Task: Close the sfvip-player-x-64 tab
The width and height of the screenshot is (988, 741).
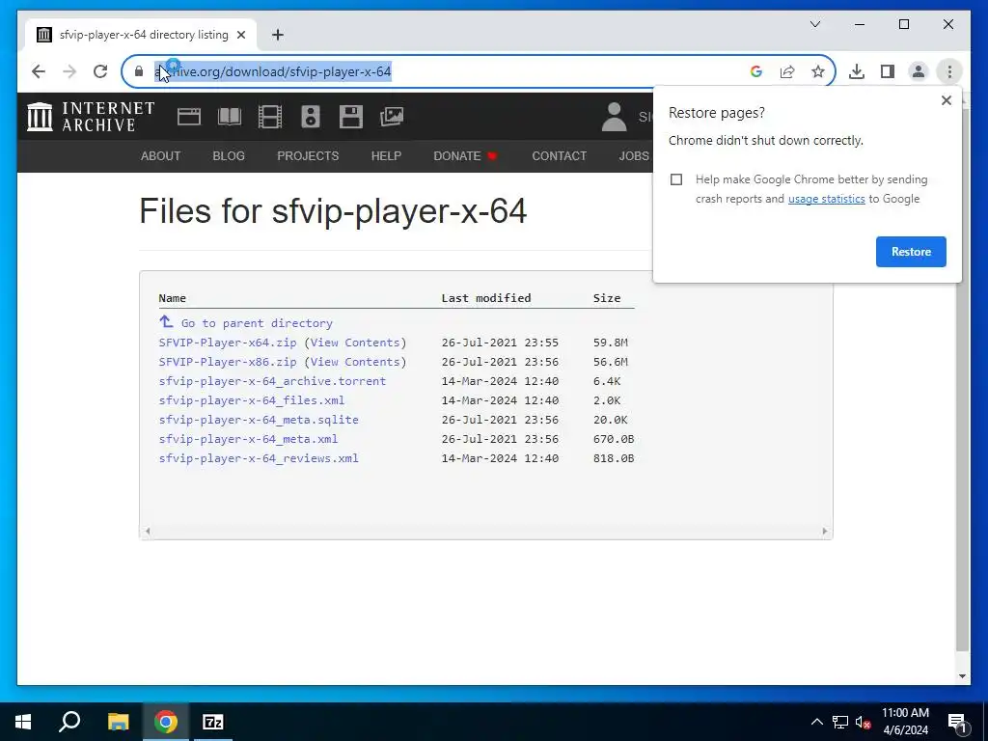Action: point(241,35)
